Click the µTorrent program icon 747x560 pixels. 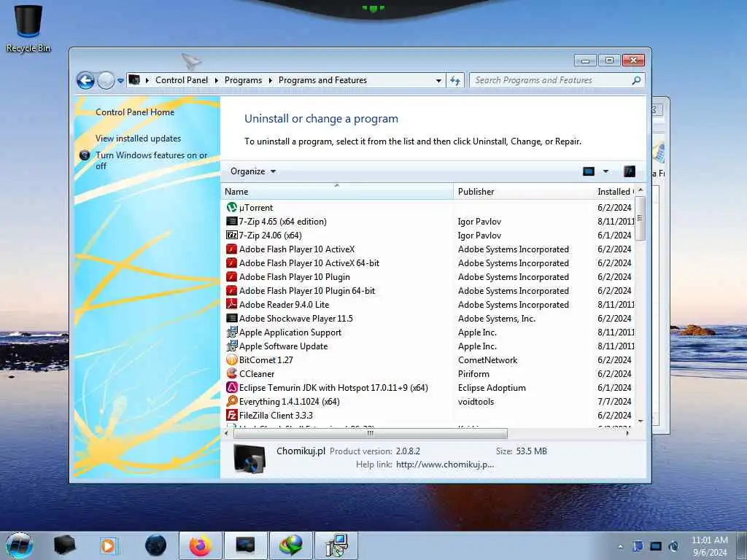[231, 207]
